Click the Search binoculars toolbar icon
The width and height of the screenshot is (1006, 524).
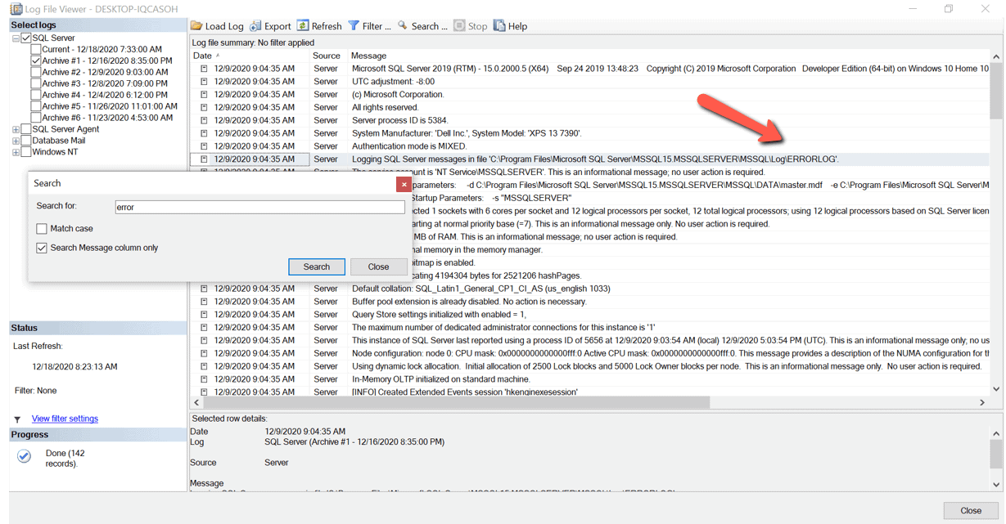coord(403,26)
